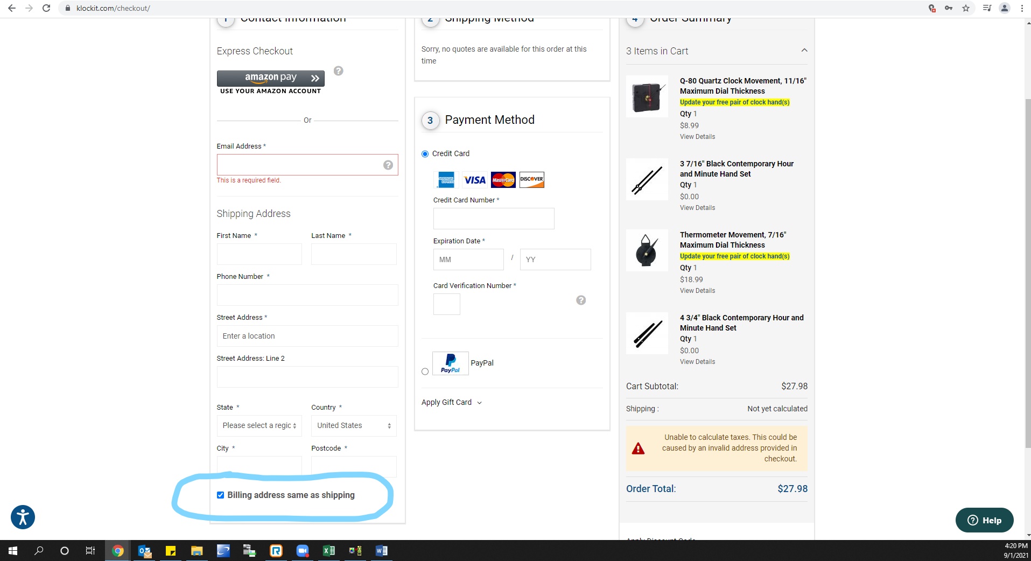
Task: Open Task View on the taskbar
Action: click(90, 551)
